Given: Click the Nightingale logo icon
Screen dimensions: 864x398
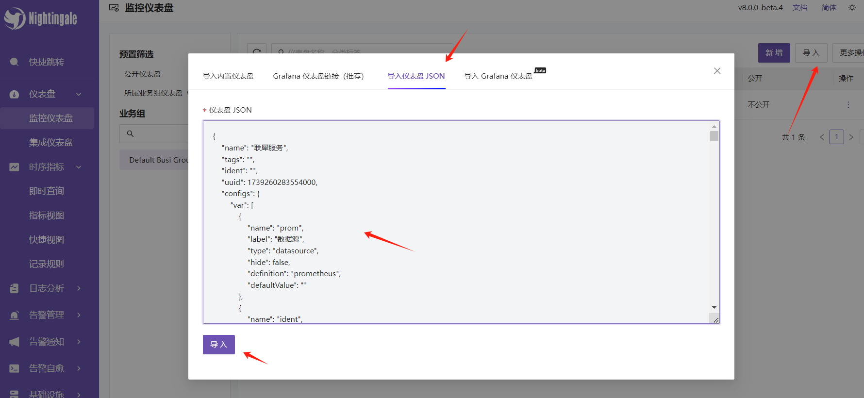Looking at the screenshot, I should [x=15, y=18].
